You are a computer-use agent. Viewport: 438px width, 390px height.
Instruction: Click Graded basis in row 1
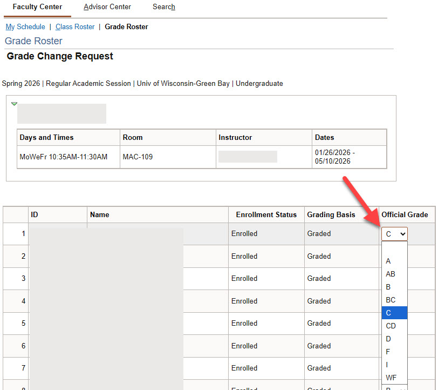point(319,233)
